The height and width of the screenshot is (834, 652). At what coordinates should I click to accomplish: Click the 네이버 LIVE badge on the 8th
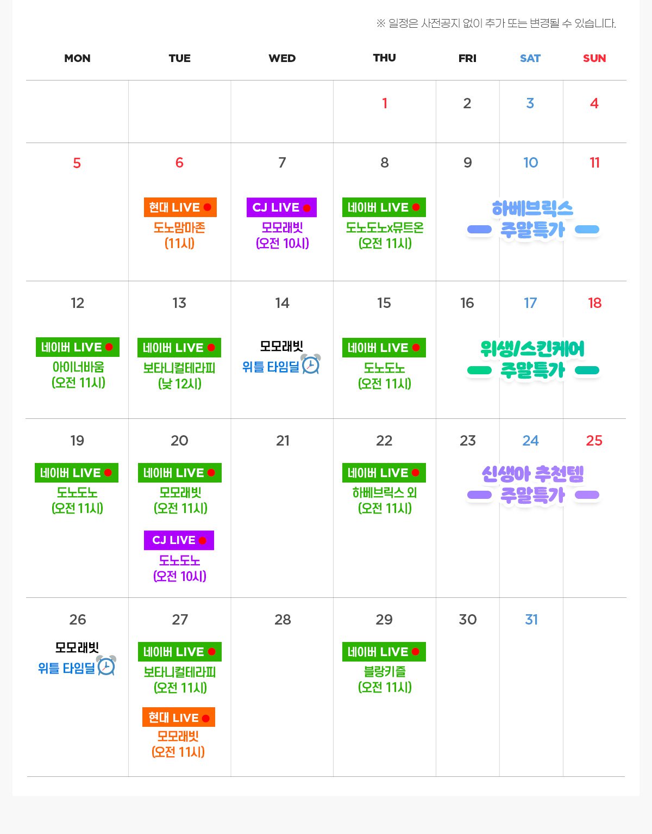pyautogui.click(x=384, y=207)
